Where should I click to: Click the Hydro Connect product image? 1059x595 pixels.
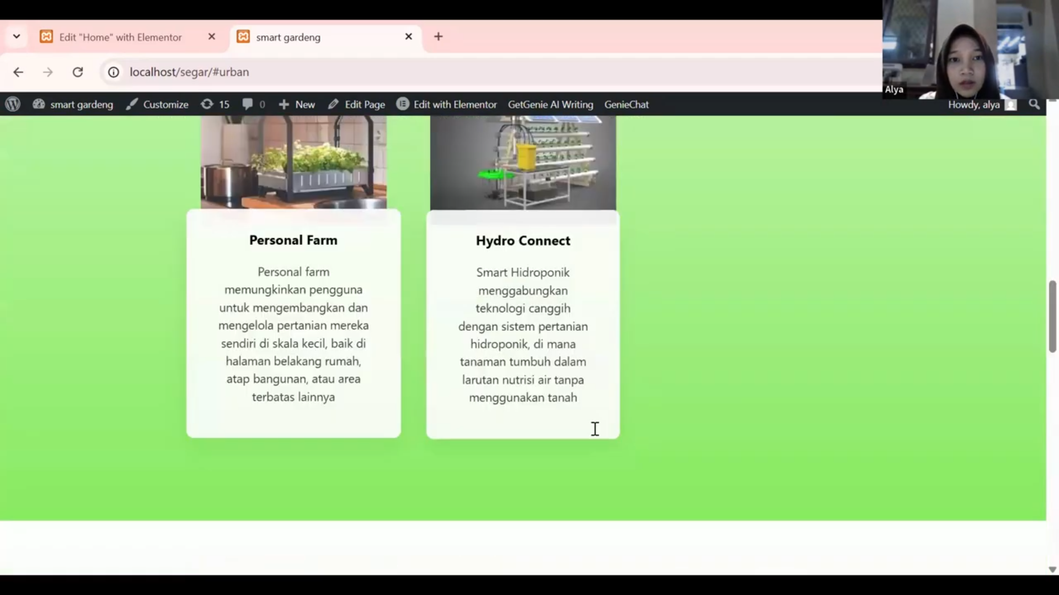pyautogui.click(x=523, y=163)
